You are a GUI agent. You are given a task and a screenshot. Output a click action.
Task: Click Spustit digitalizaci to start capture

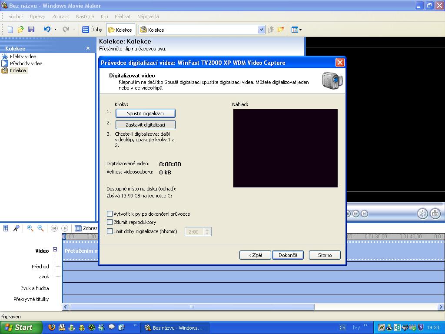pos(145,114)
